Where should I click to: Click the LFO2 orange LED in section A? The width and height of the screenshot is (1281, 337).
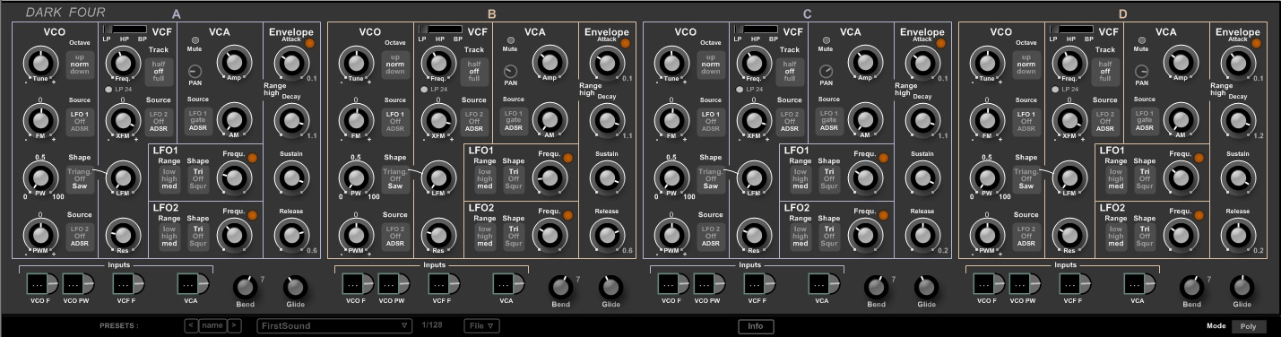[252, 215]
